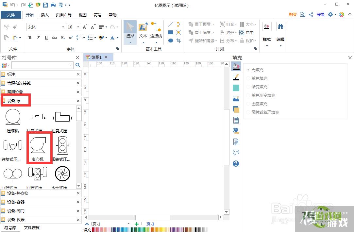354x232 pixels.
Task: Switch to the 符号 ribbon tab
Action: point(97,15)
